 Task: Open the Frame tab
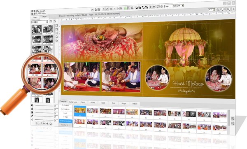[93, 102]
